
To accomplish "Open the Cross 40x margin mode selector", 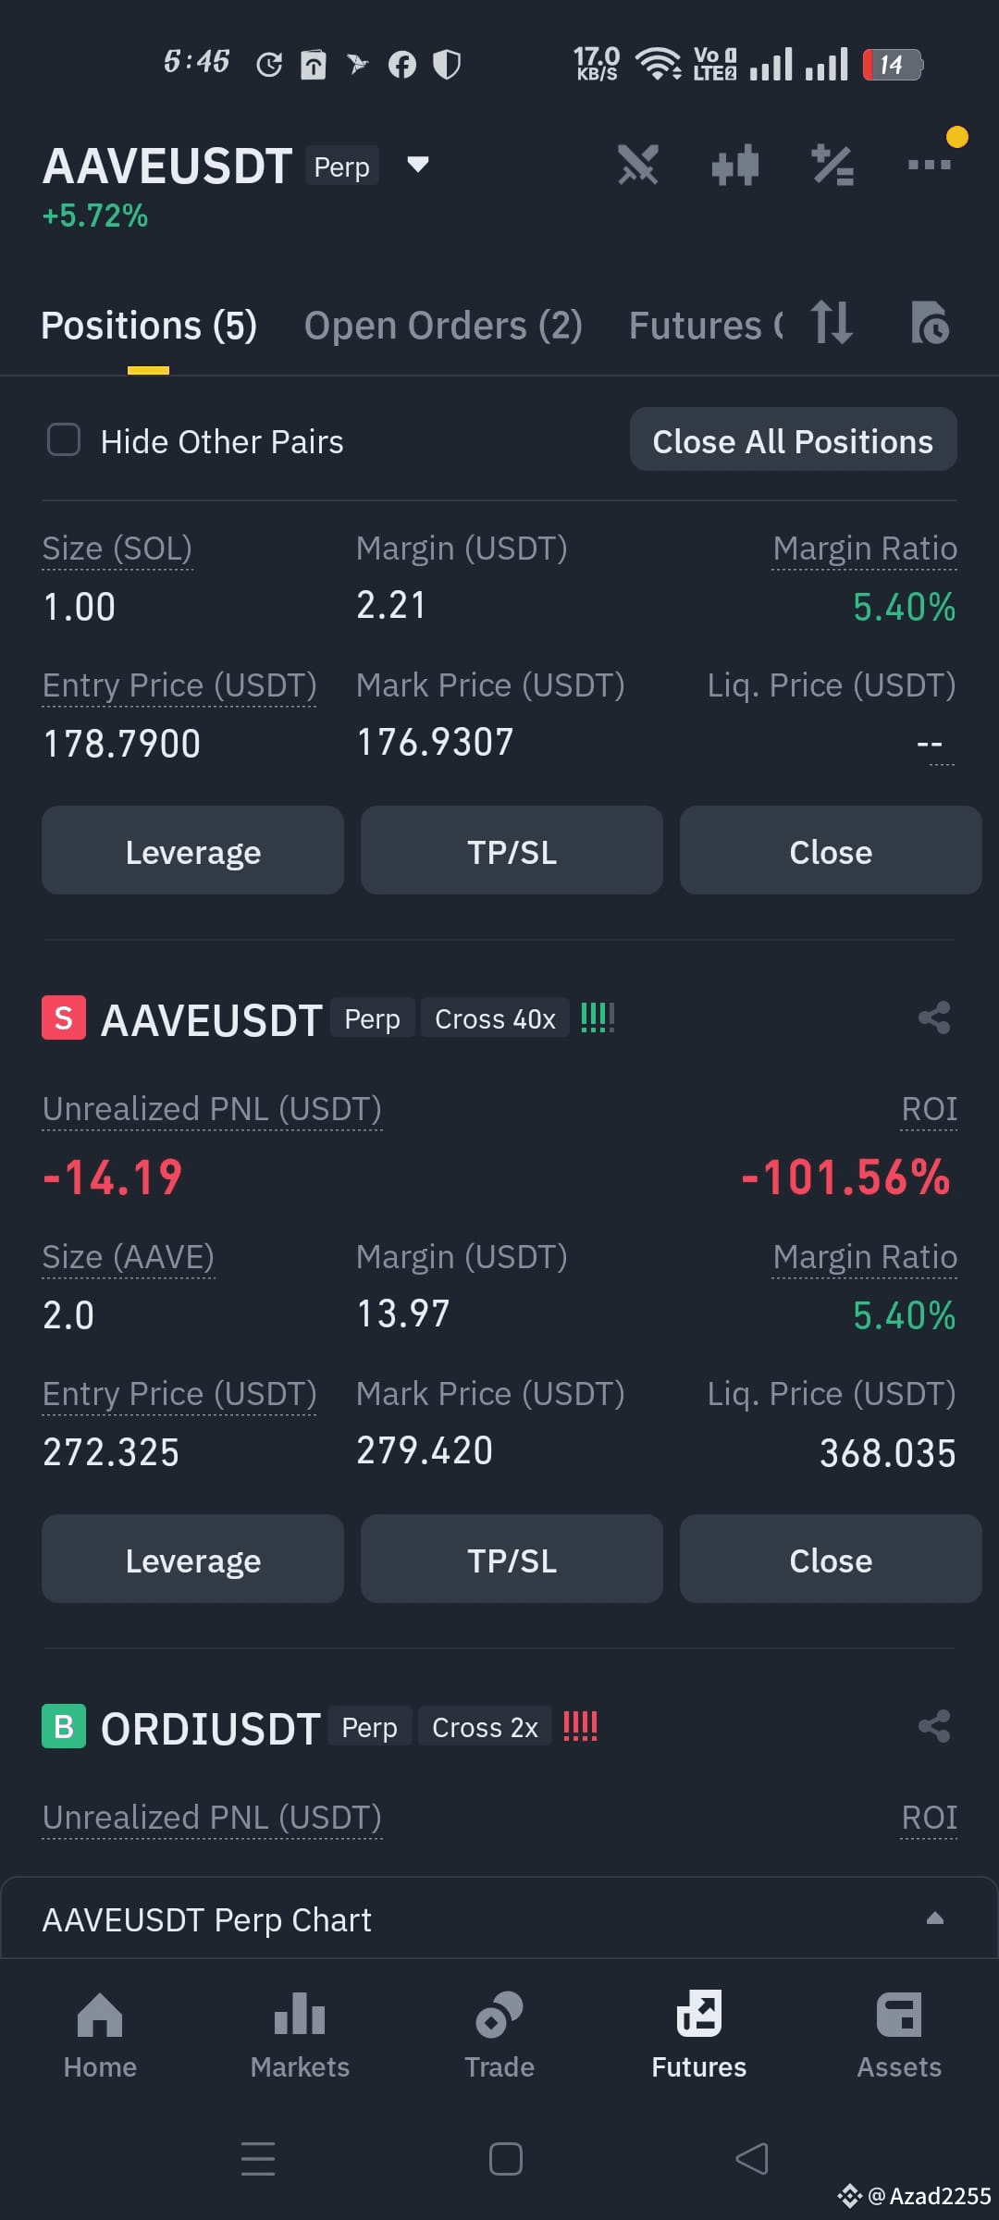I will (495, 1018).
